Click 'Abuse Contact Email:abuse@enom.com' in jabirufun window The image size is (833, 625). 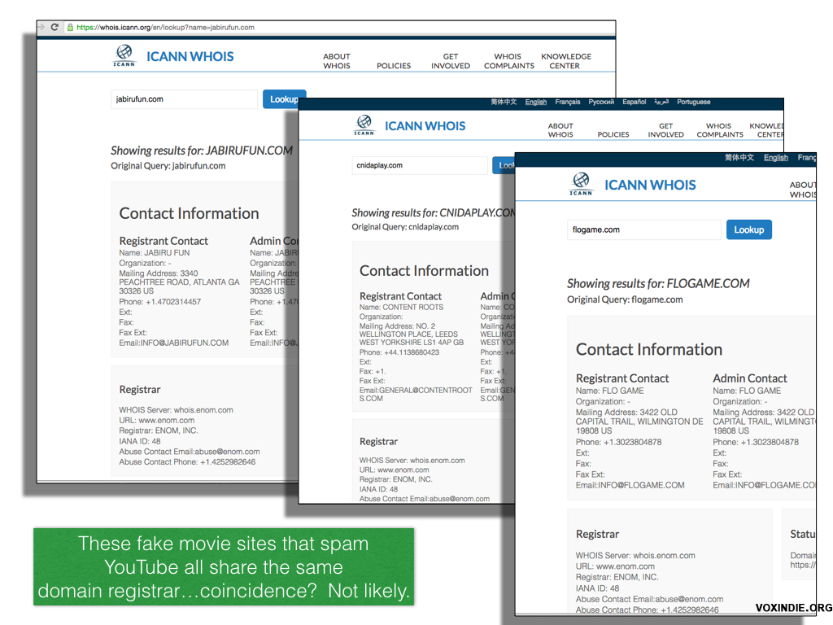pyautogui.click(x=189, y=452)
